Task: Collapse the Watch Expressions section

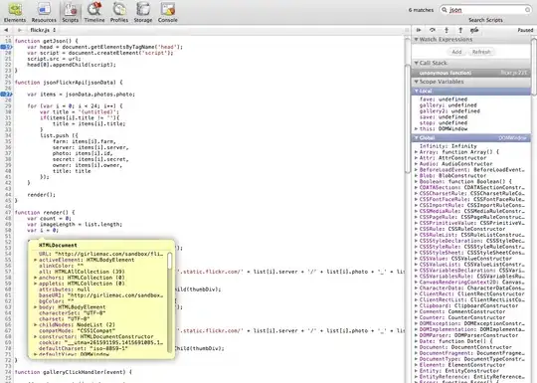Action: [416, 40]
